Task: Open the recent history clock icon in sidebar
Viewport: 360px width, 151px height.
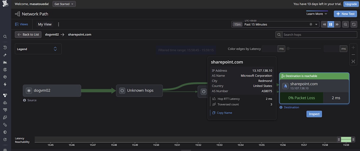Action: [5, 48]
